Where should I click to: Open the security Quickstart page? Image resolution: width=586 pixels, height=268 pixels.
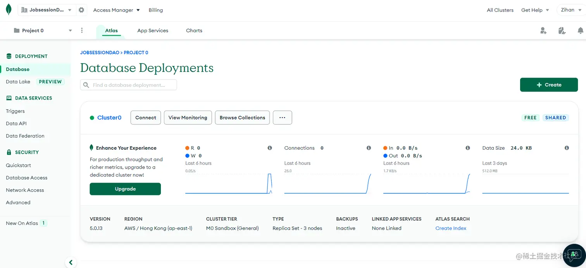click(18, 166)
